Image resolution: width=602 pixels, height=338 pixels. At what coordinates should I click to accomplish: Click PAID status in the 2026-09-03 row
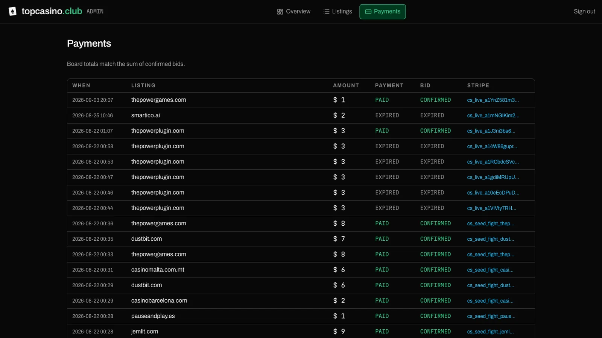coord(382,100)
